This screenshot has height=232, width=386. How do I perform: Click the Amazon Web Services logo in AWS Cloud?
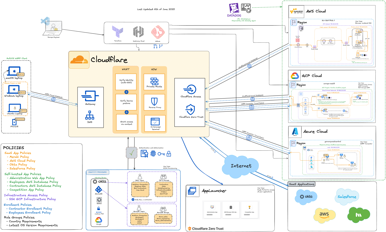point(297,11)
